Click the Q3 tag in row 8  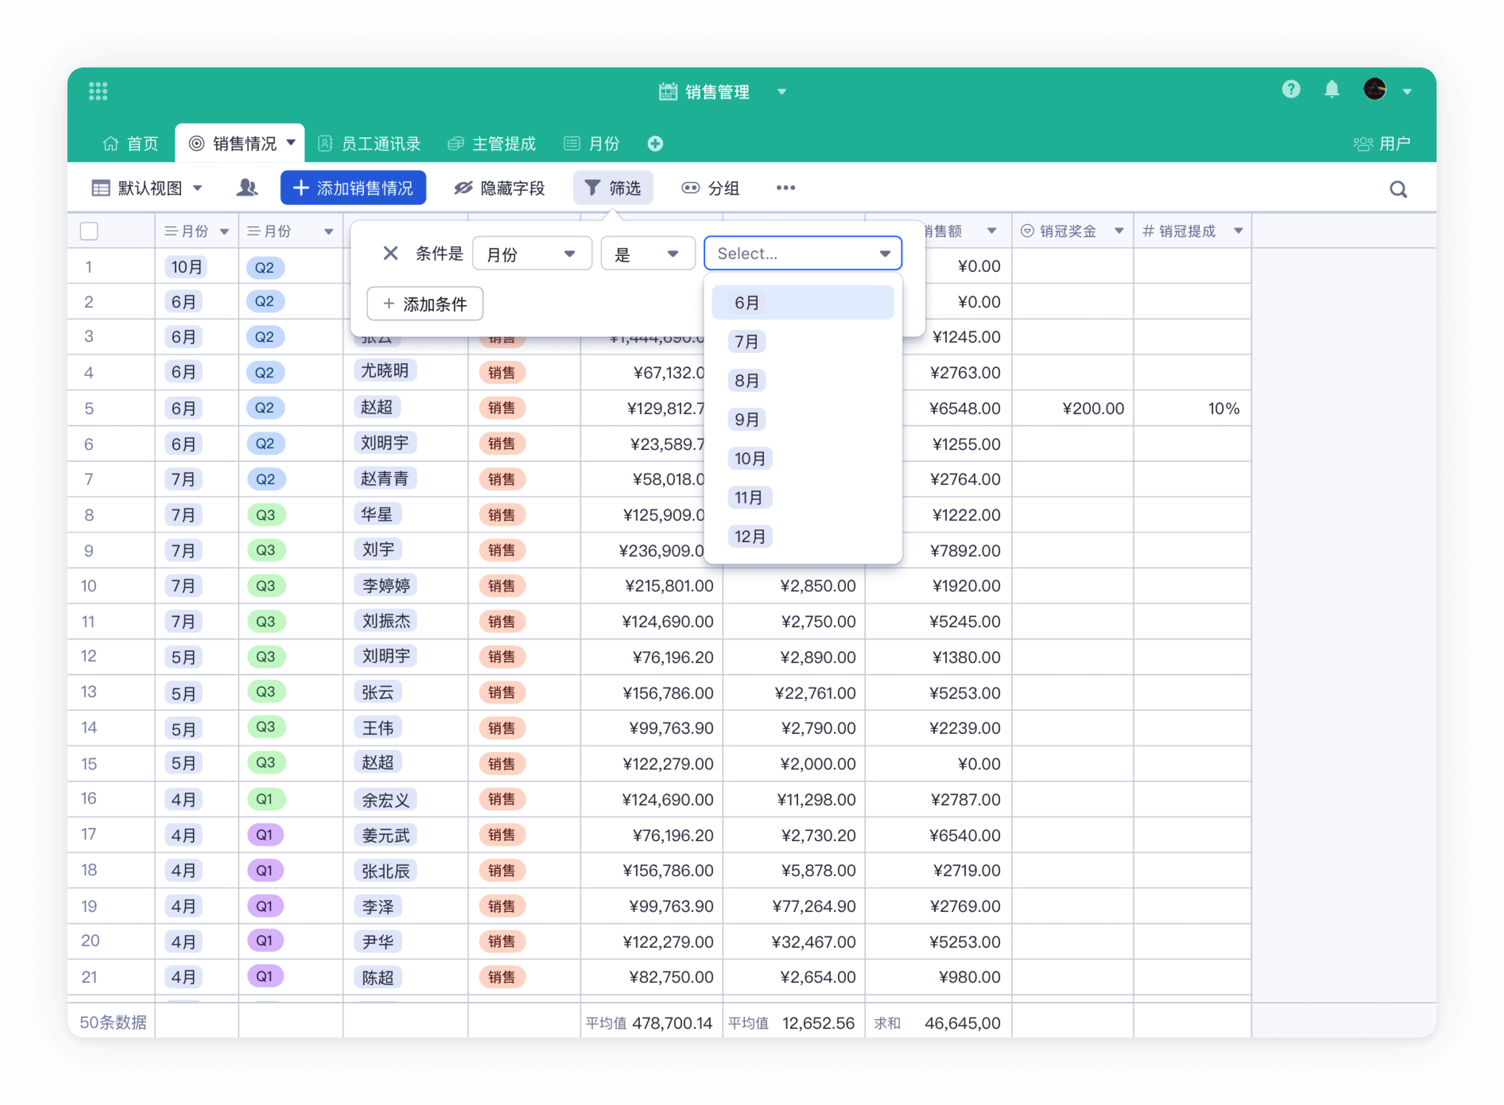click(x=266, y=515)
